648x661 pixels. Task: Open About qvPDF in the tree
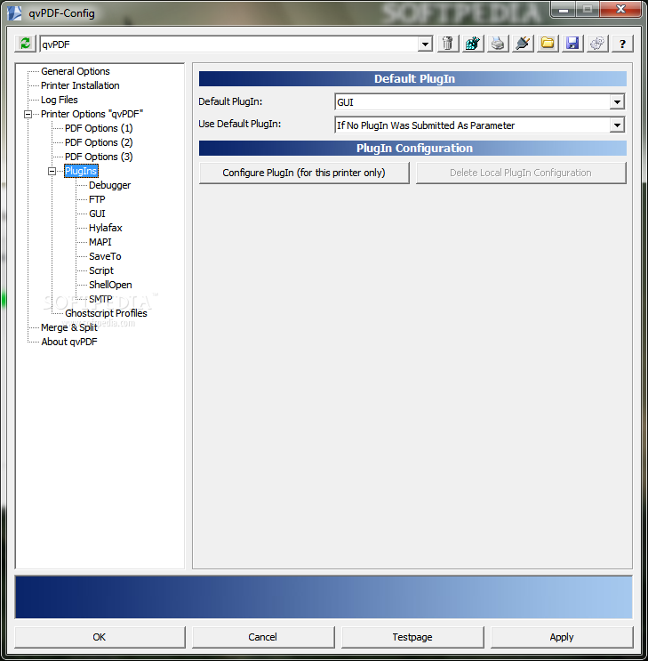click(x=69, y=342)
